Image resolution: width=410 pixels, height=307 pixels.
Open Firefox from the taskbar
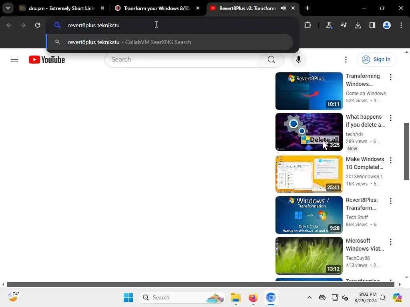pyautogui.click(x=253, y=297)
